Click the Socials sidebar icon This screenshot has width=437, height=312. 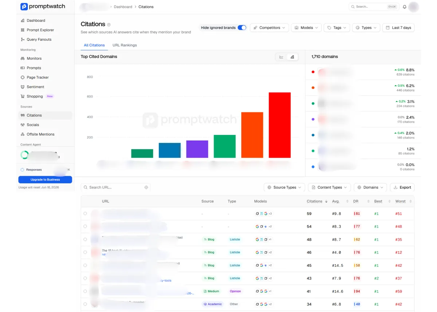(x=23, y=125)
